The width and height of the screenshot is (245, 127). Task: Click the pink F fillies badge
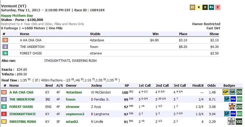[x=217, y=7]
